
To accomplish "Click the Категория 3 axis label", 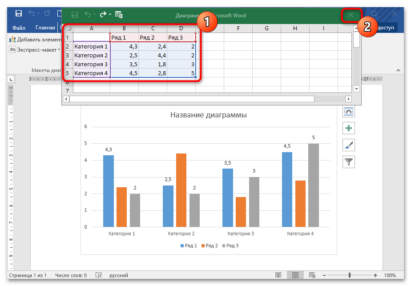I will [241, 234].
